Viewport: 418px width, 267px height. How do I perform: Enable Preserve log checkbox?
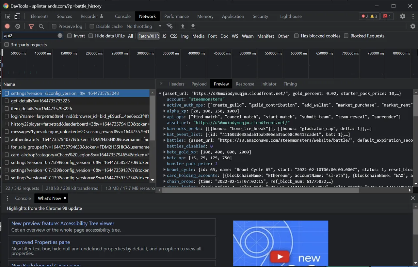(54, 26)
